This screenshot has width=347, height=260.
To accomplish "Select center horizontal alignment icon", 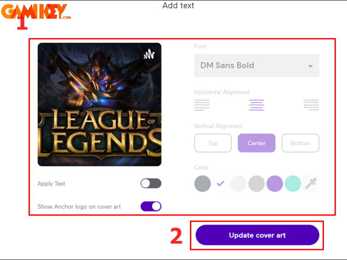I will click(x=257, y=105).
